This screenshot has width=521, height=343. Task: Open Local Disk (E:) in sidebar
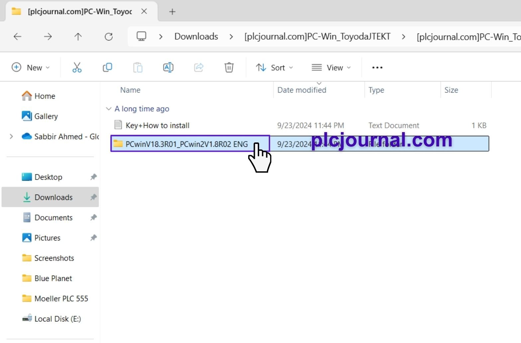52,319
